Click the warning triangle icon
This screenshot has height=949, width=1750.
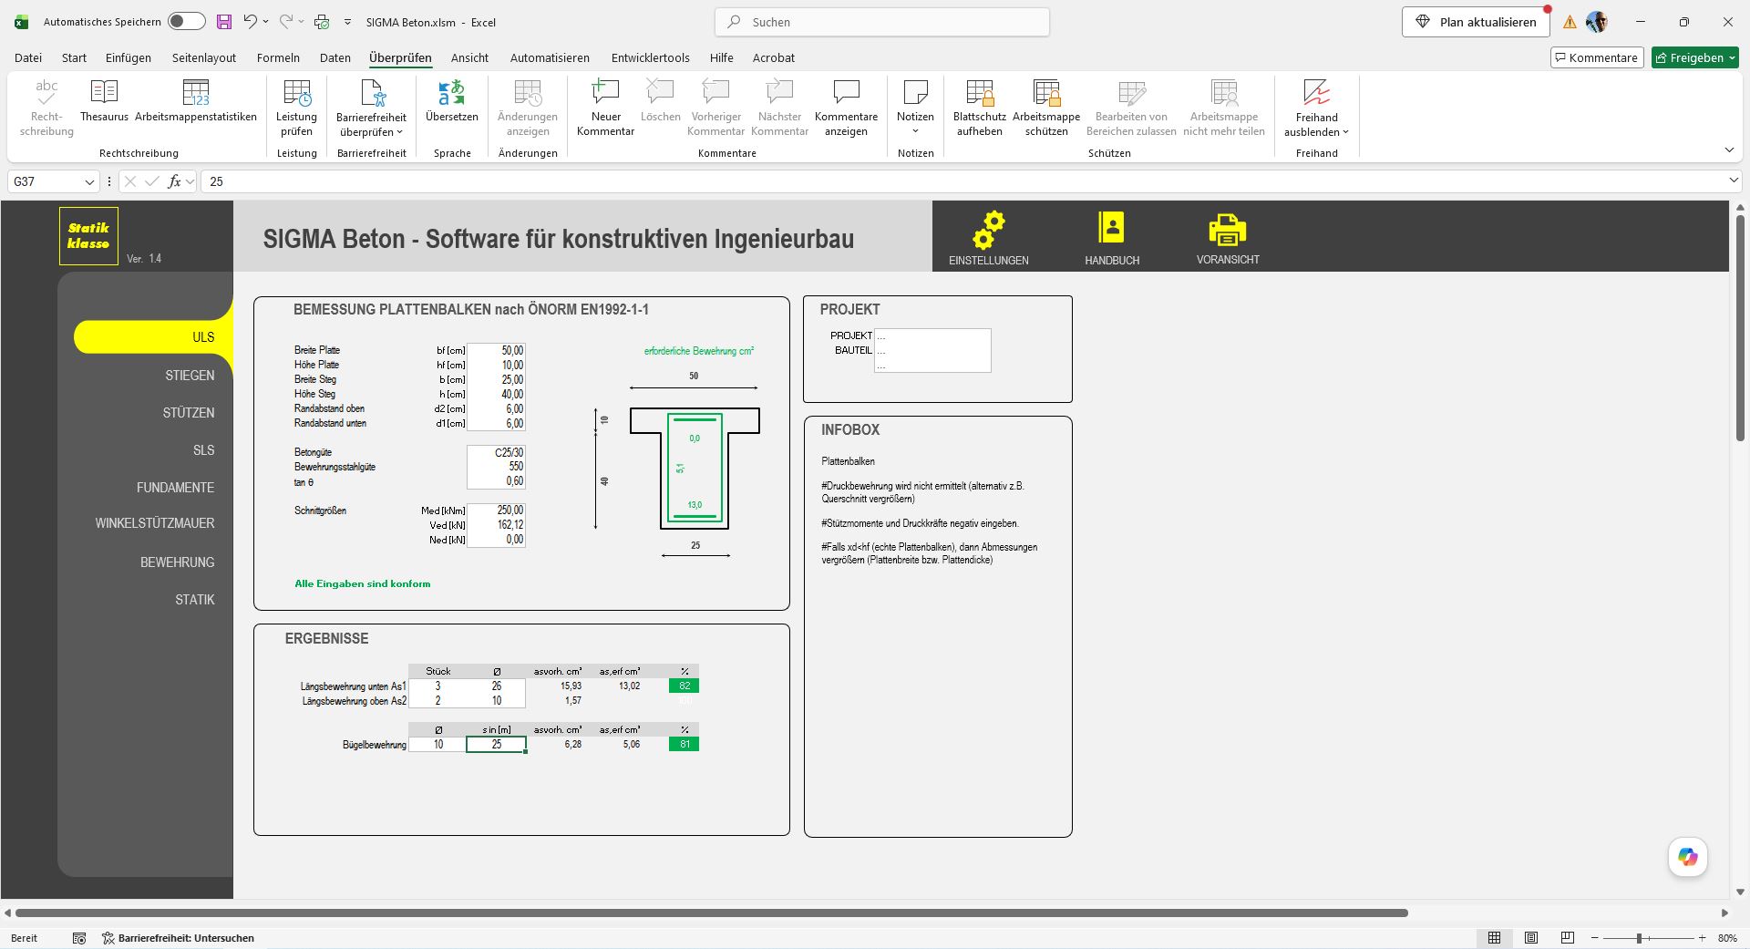[x=1570, y=22]
